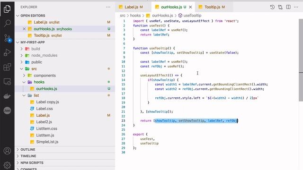Click useLayoutEffect on line 13
This screenshot has width=303, height=170.
pyautogui.click(x=154, y=76)
